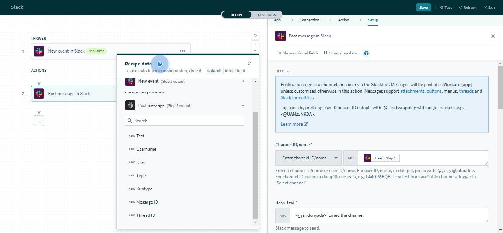Click the canvas reset view icon
Viewport: 503px width, 233px height.
pyautogui.click(x=255, y=35)
